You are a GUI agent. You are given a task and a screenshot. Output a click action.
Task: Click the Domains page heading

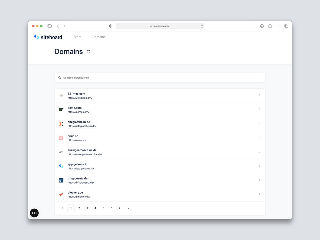click(69, 51)
